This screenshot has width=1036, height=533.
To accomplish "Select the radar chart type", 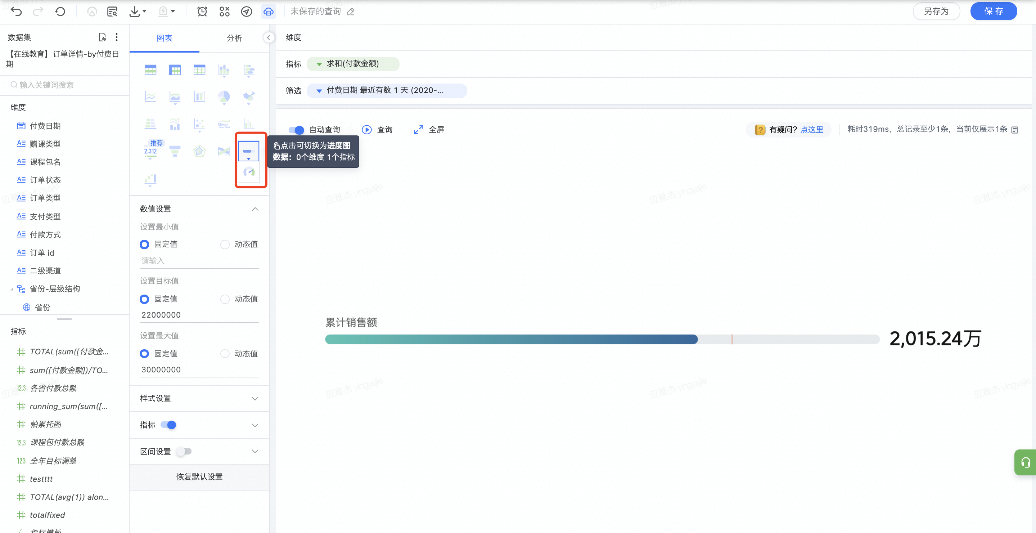I will pyautogui.click(x=199, y=151).
